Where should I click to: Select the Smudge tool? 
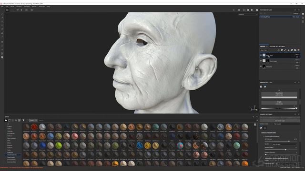coord(2,29)
